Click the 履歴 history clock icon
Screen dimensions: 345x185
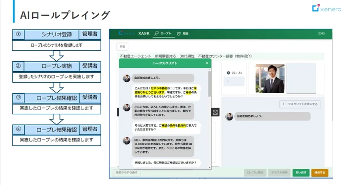click(179, 33)
